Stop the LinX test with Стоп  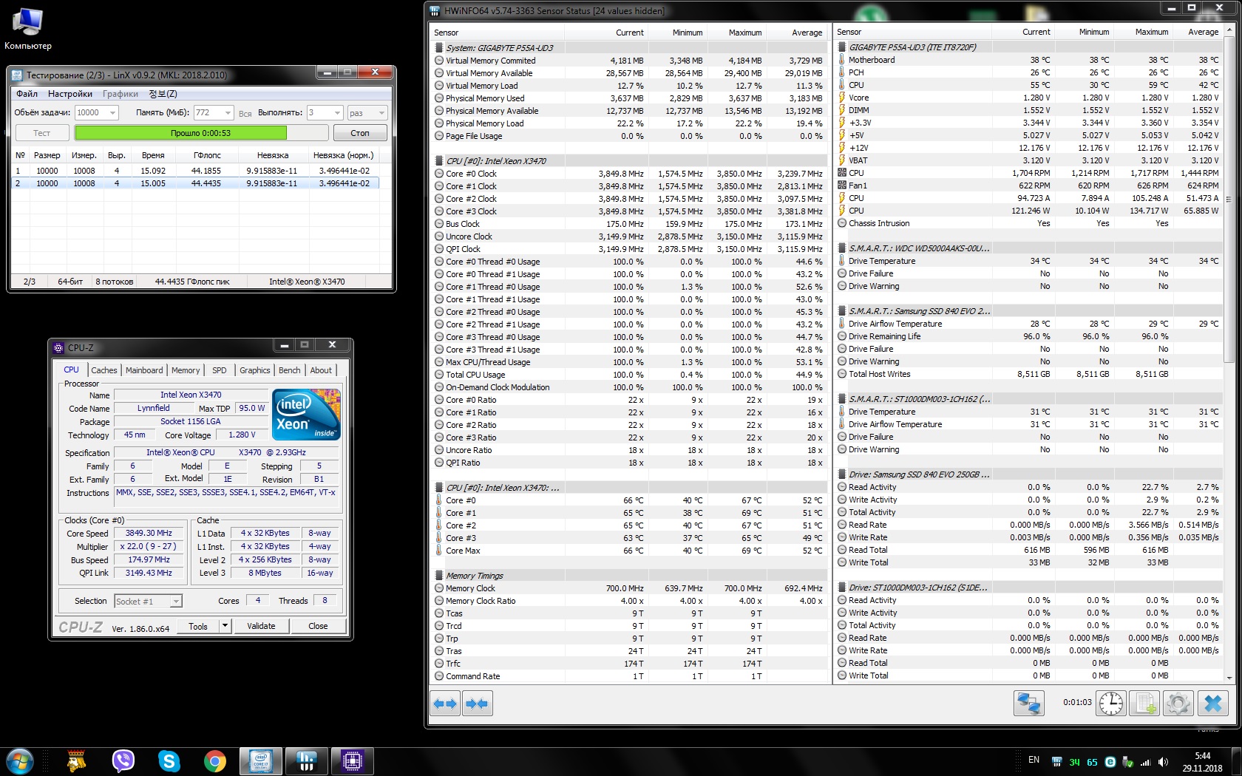point(360,133)
